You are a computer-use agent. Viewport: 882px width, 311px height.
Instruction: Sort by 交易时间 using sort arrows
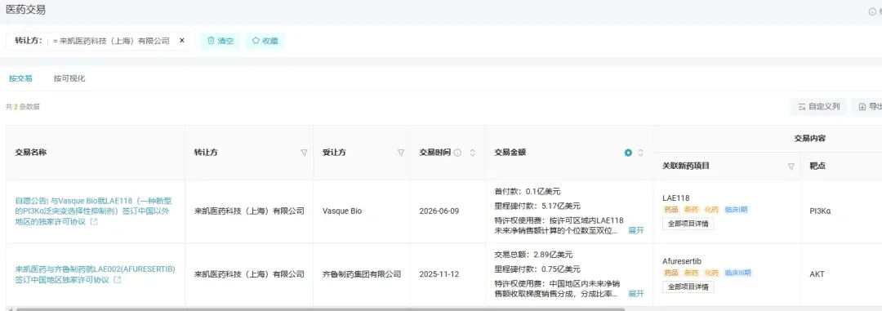coord(473,153)
